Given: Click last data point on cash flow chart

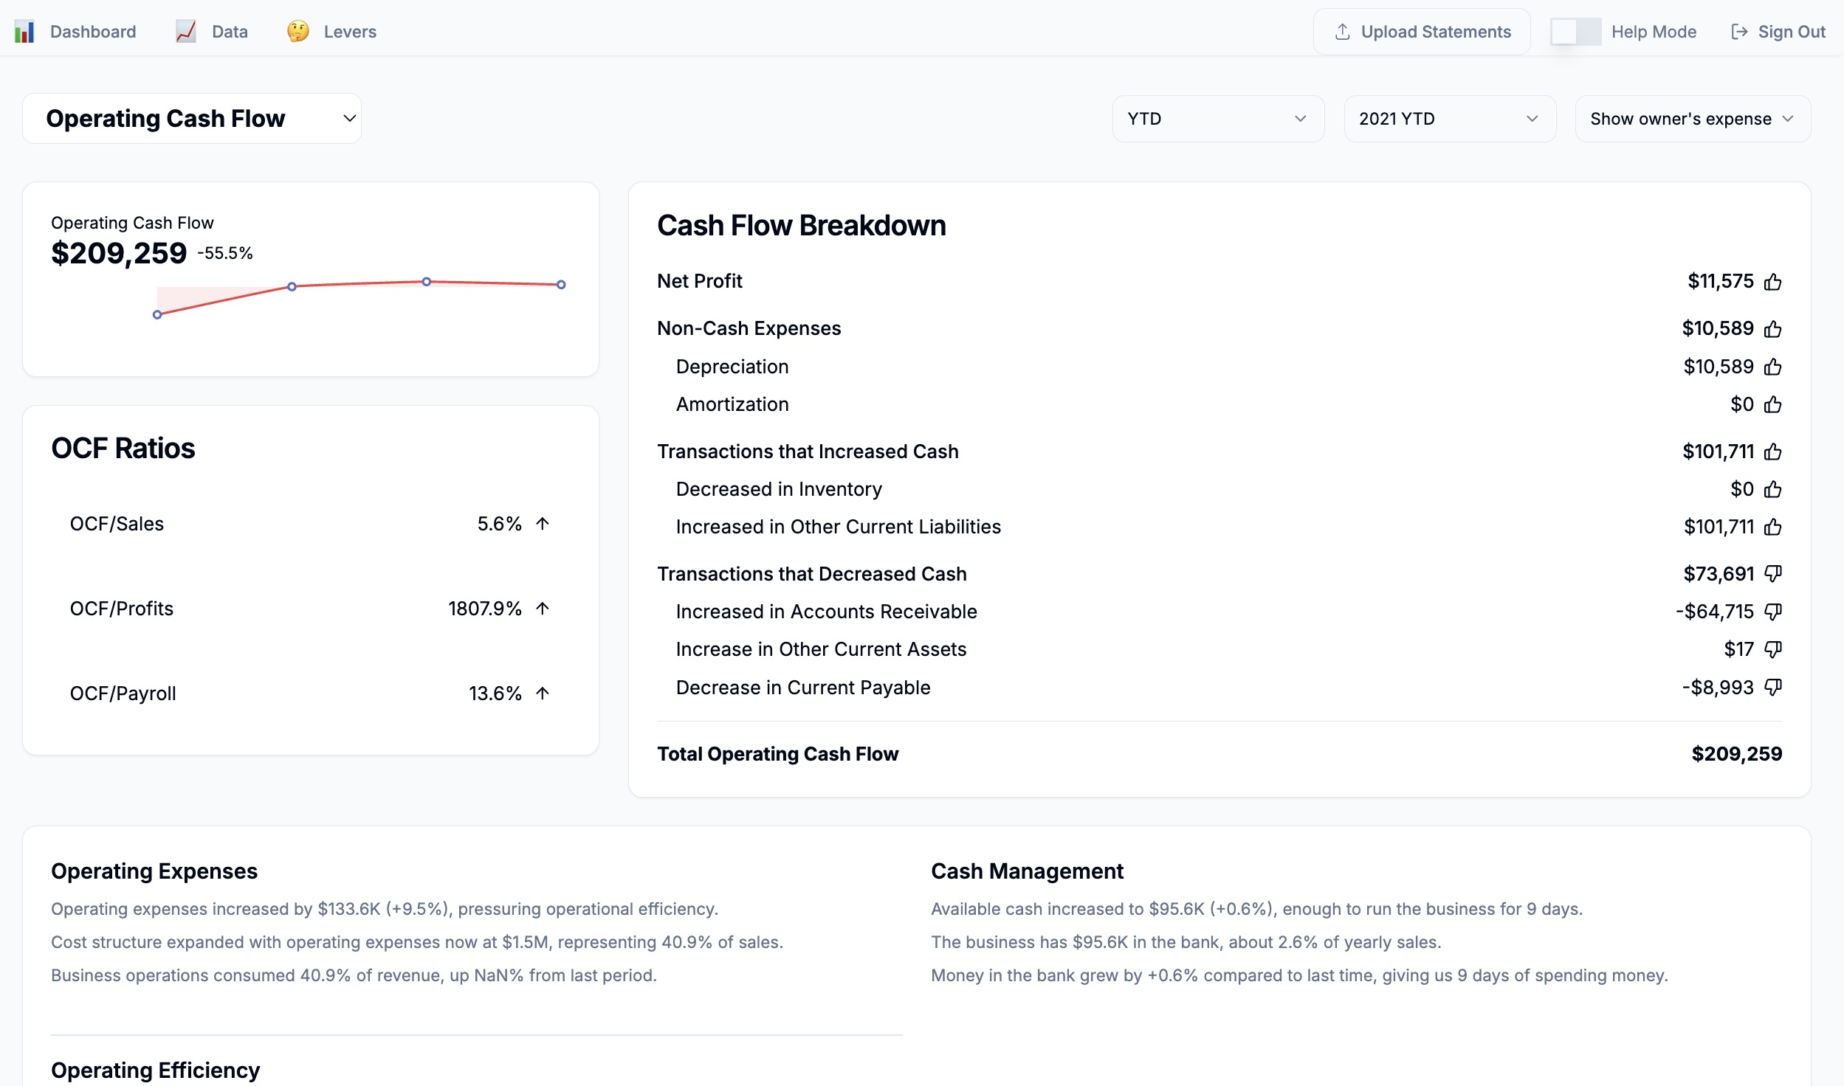Looking at the screenshot, I should click(x=561, y=285).
